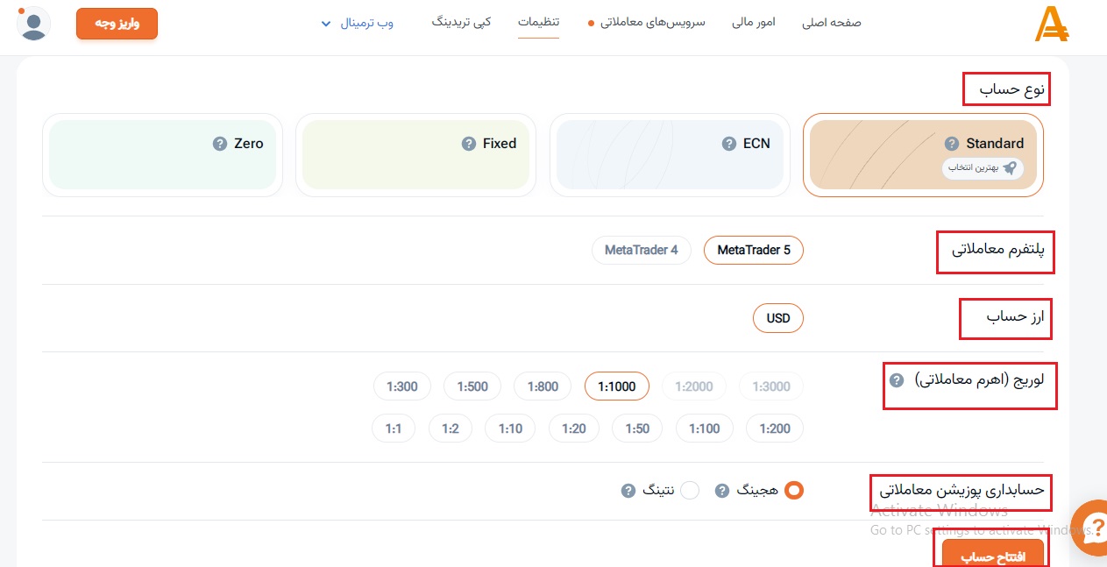This screenshot has height=567, width=1107.
Task: Set leverage to 1:500
Action: [x=472, y=386]
